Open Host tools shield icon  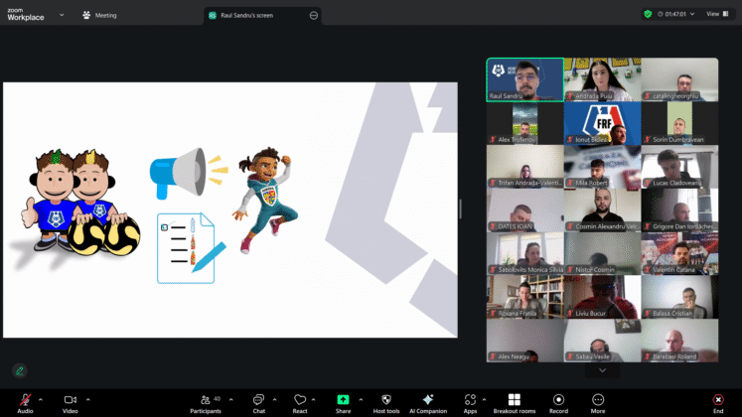click(x=386, y=399)
